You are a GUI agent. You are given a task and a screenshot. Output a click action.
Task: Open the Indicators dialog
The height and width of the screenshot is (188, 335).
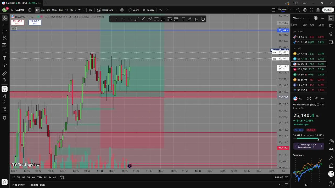[x=105, y=10]
